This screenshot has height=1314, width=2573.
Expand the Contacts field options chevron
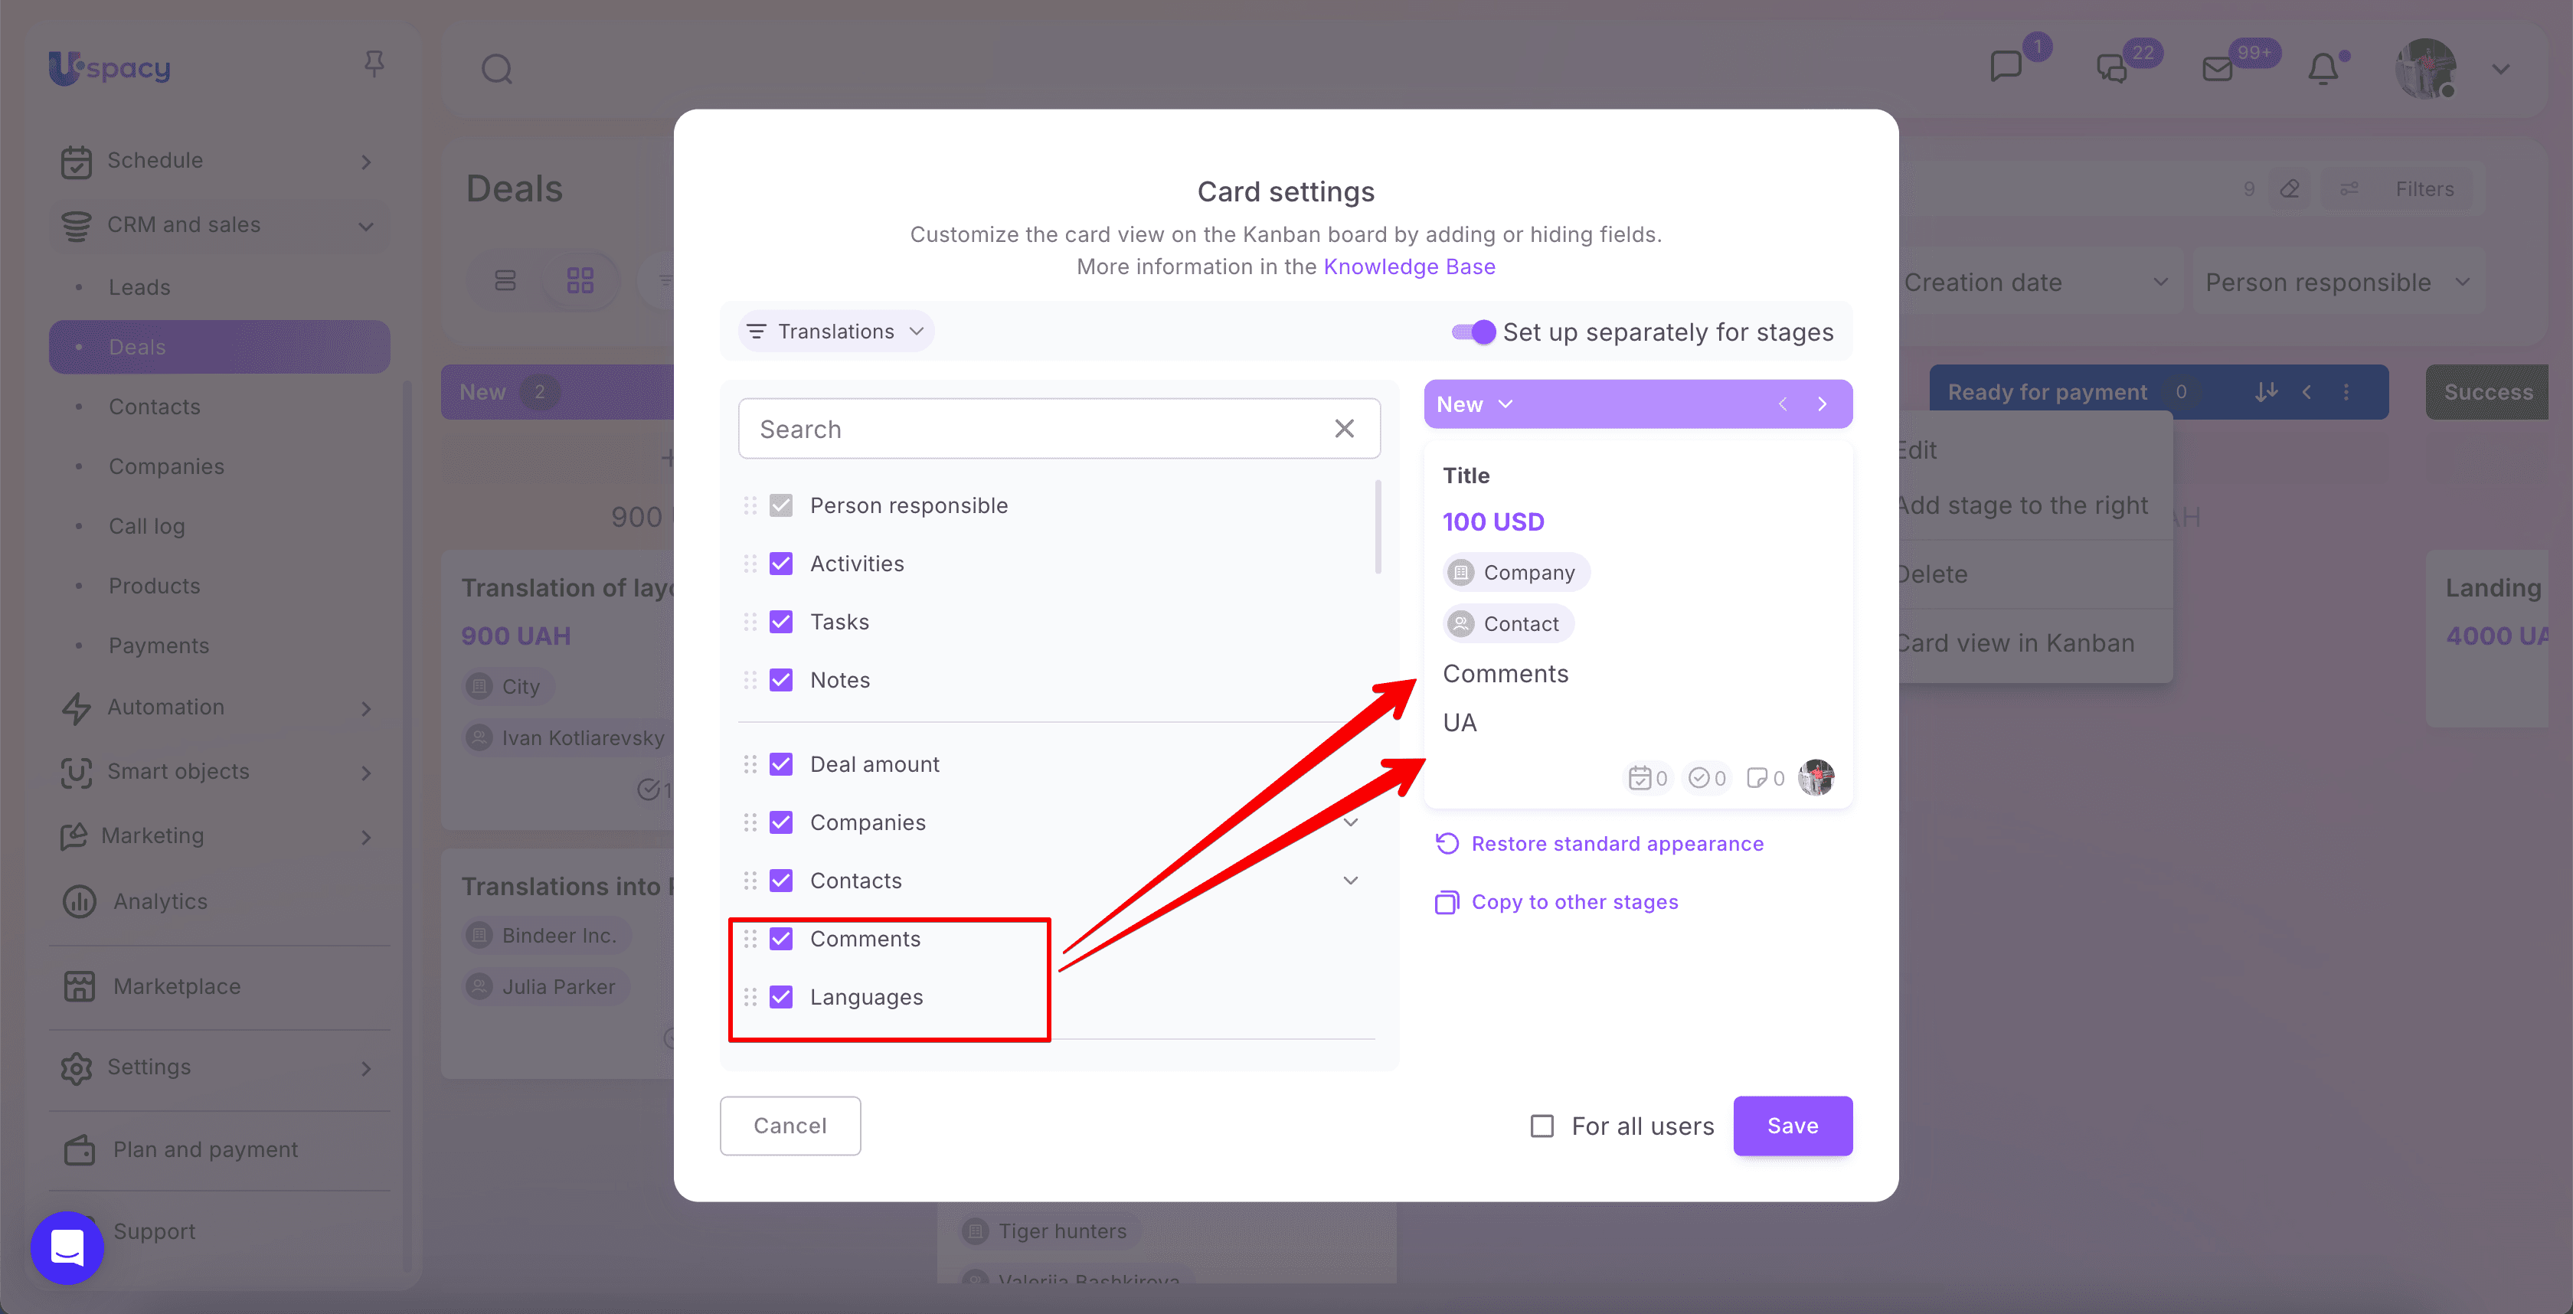pos(1350,880)
